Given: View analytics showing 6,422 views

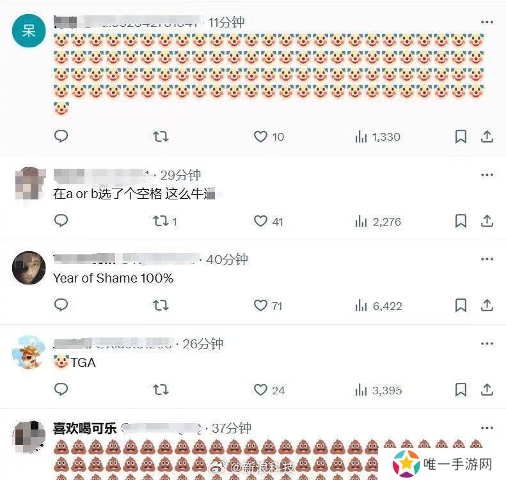Looking at the screenshot, I should (379, 306).
